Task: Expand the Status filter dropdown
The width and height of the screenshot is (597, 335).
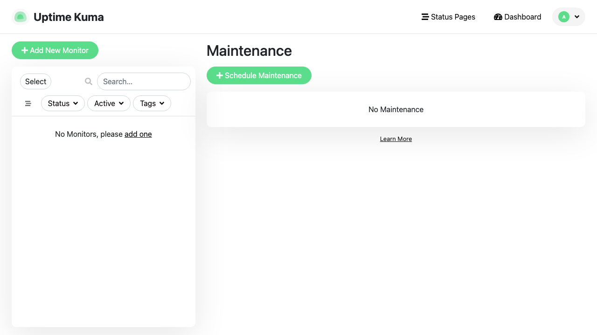Action: coord(63,103)
